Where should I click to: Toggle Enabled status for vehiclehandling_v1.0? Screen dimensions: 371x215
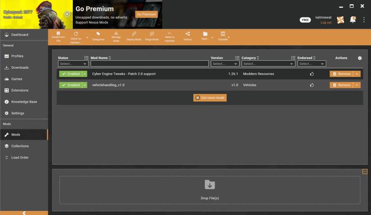[x=71, y=85]
